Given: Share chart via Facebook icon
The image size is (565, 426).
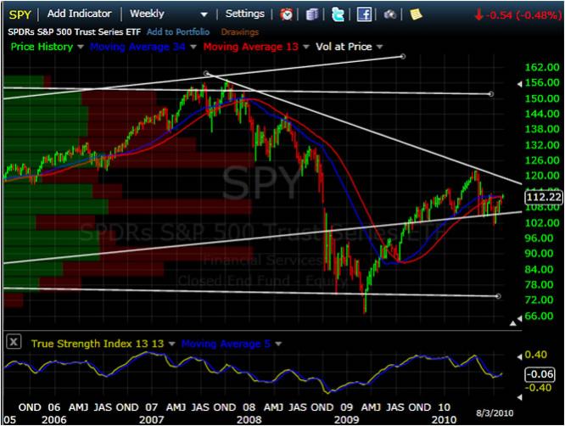Looking at the screenshot, I should coord(364,14).
